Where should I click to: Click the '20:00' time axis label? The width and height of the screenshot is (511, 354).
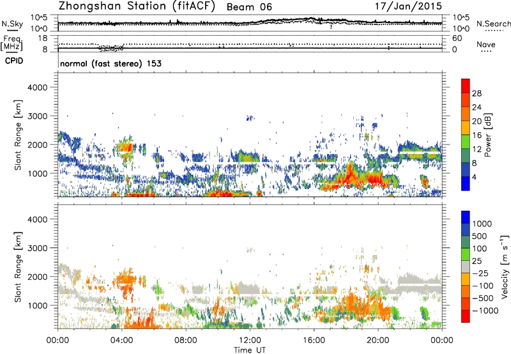(378, 341)
